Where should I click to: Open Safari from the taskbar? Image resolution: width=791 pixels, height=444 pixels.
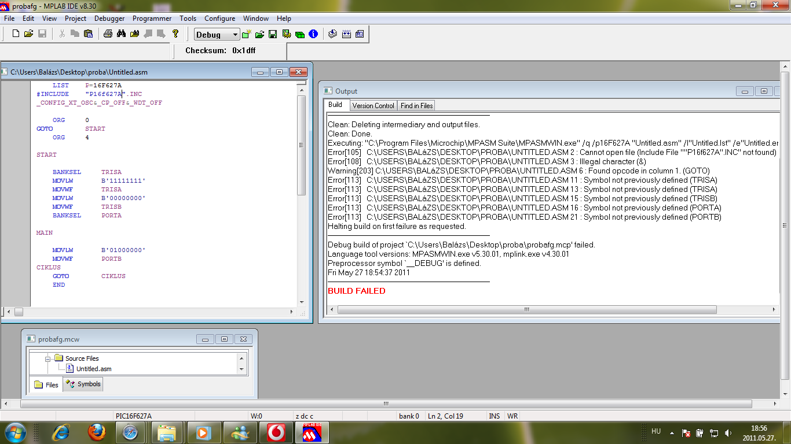(x=130, y=432)
